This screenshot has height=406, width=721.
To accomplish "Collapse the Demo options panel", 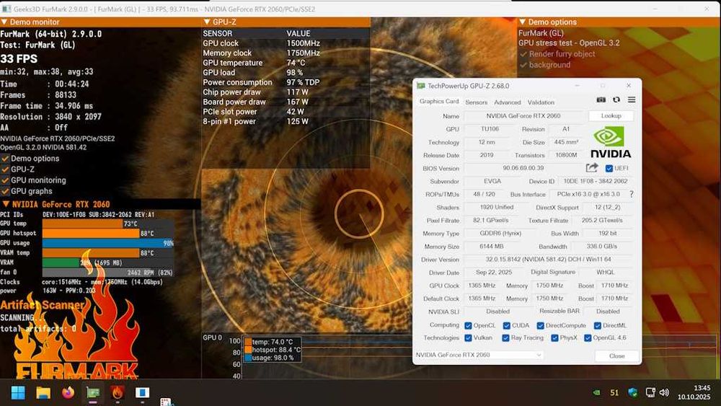I will tap(522, 22).
